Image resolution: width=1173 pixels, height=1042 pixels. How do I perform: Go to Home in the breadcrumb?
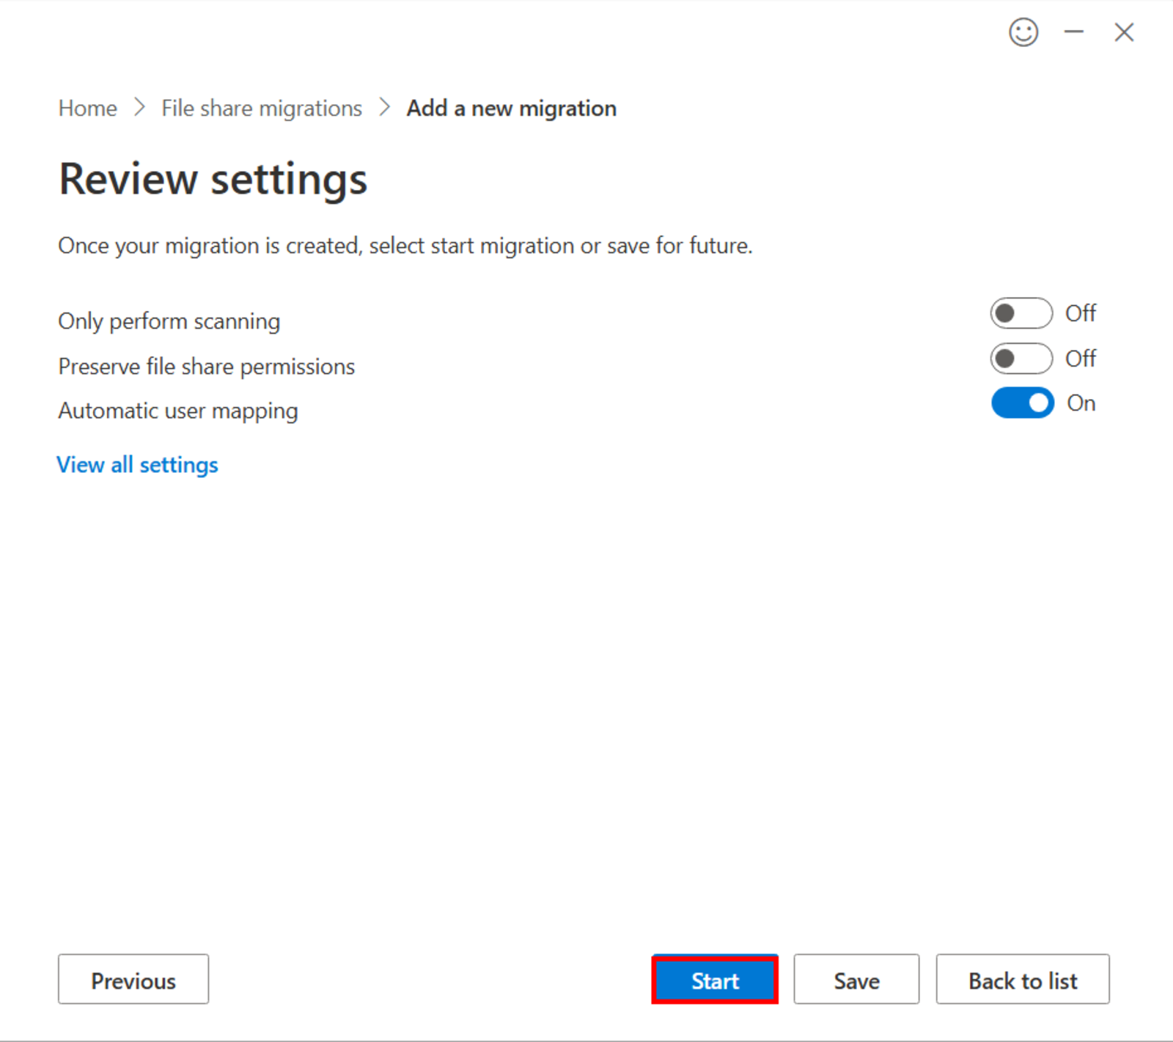coord(87,109)
